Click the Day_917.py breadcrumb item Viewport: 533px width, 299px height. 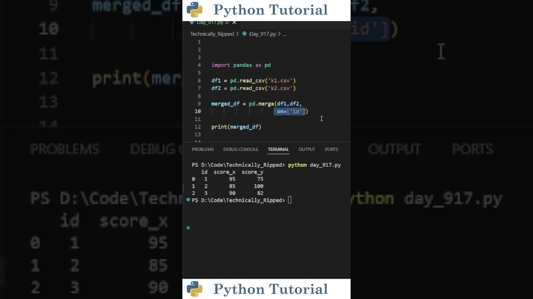click(x=262, y=34)
